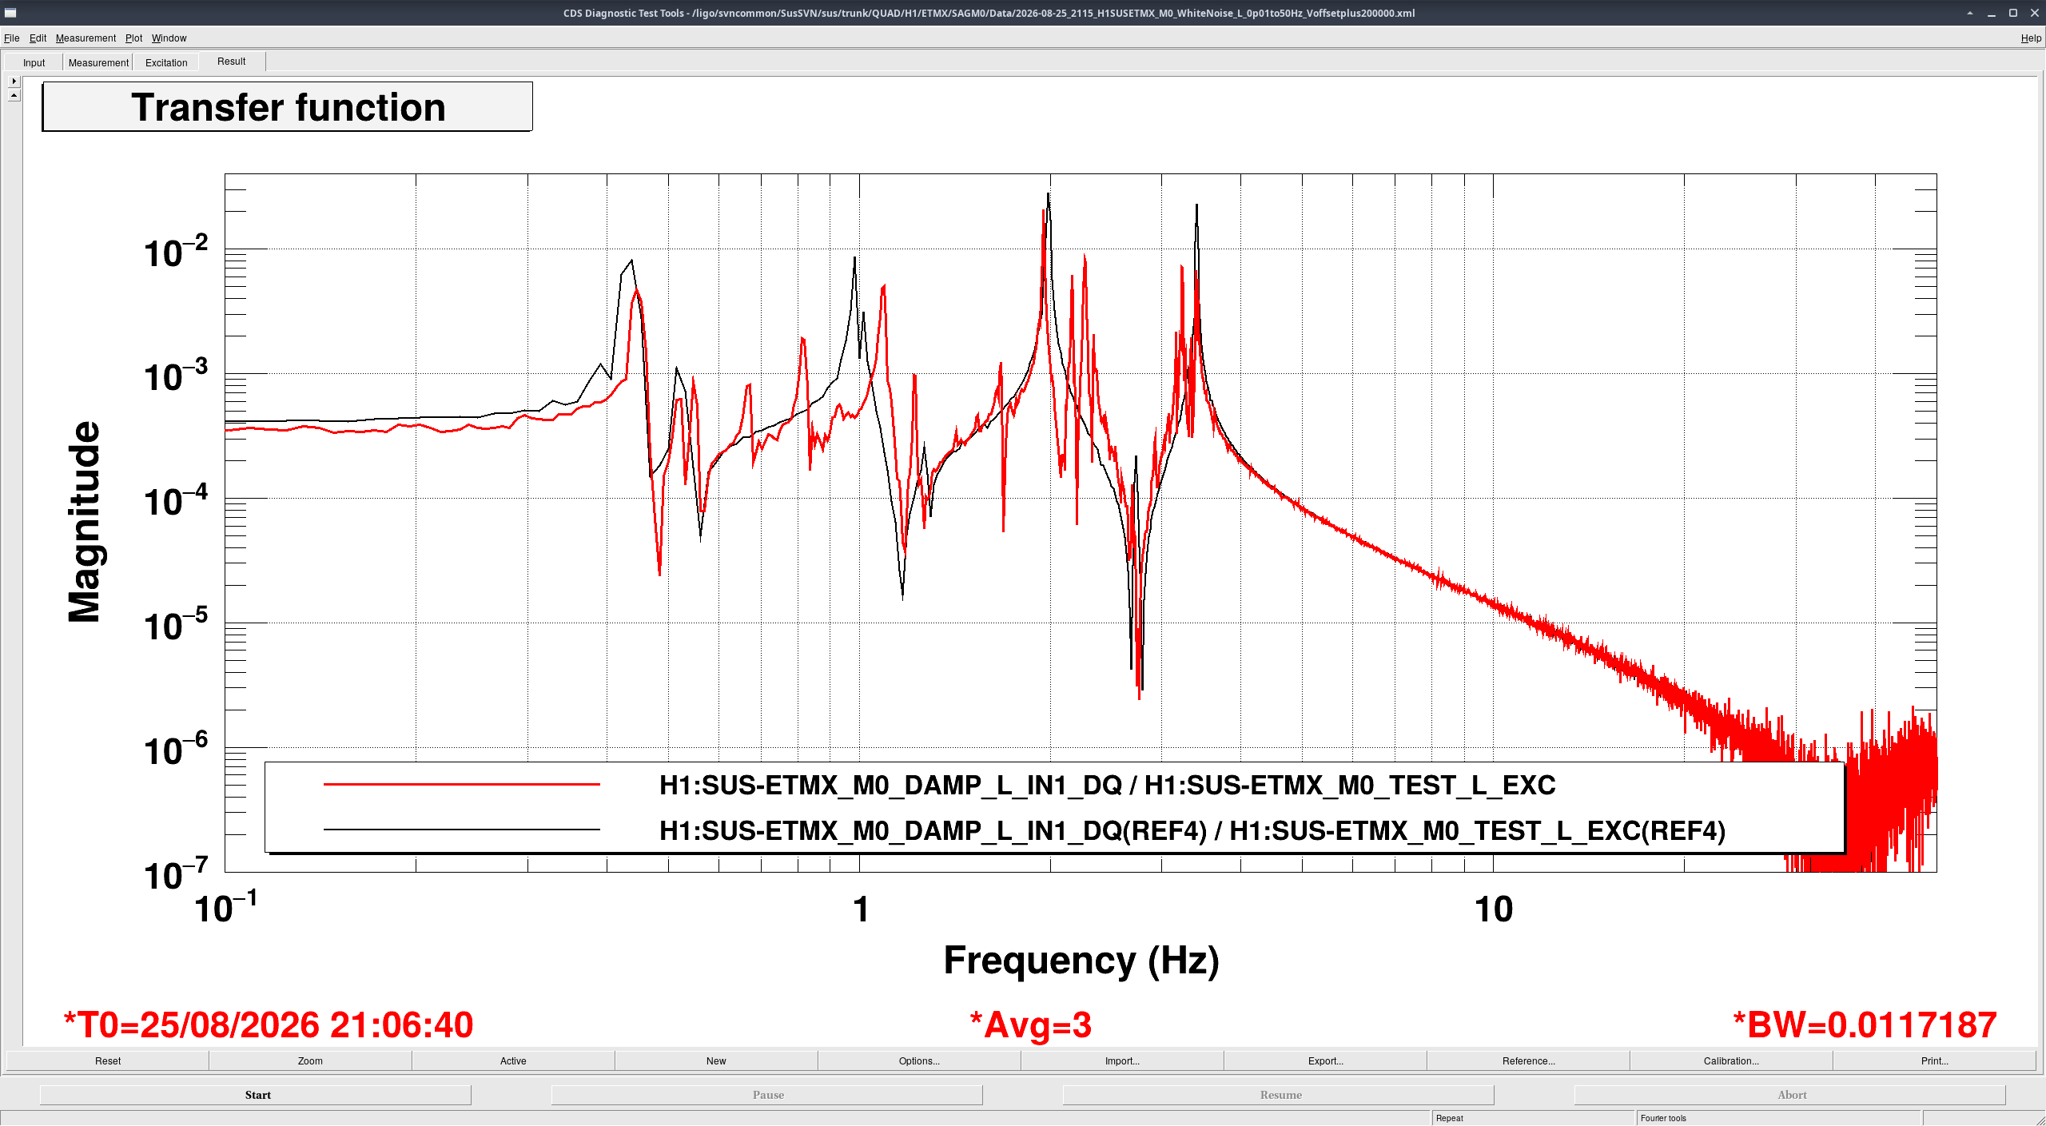2046x1126 pixels.
Task: Click the Options... button below the plot
Action: point(919,1060)
